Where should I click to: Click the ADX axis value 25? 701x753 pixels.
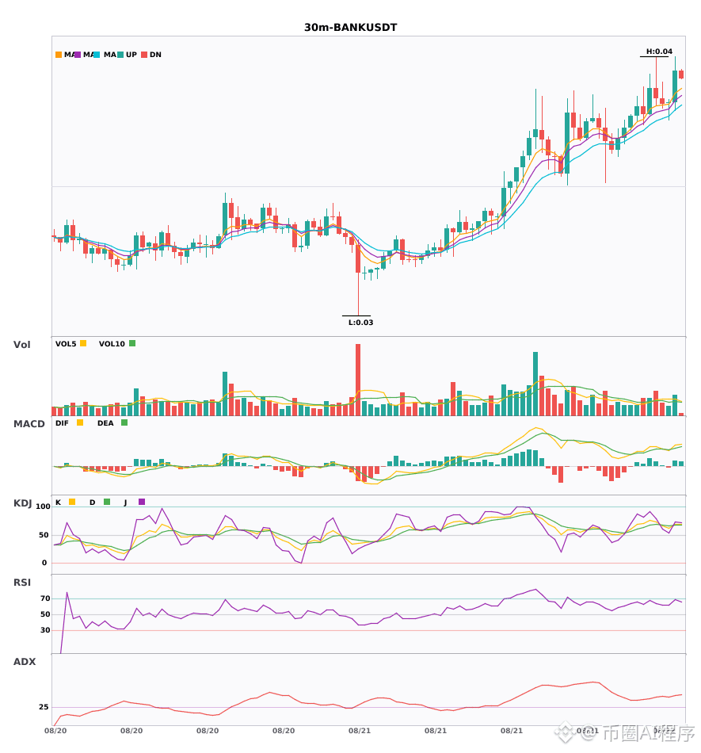coord(44,707)
